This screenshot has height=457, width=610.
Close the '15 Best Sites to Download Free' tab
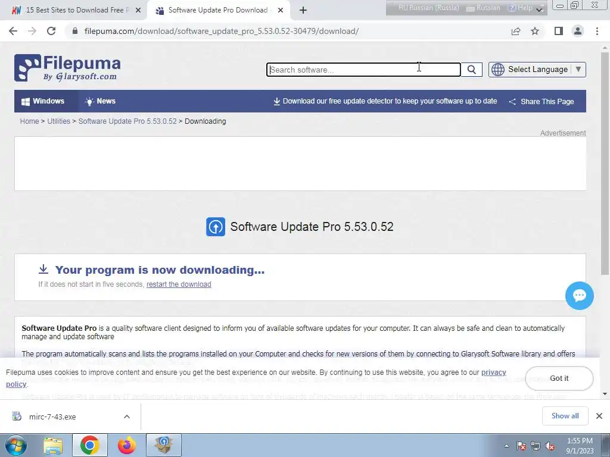[x=138, y=10]
